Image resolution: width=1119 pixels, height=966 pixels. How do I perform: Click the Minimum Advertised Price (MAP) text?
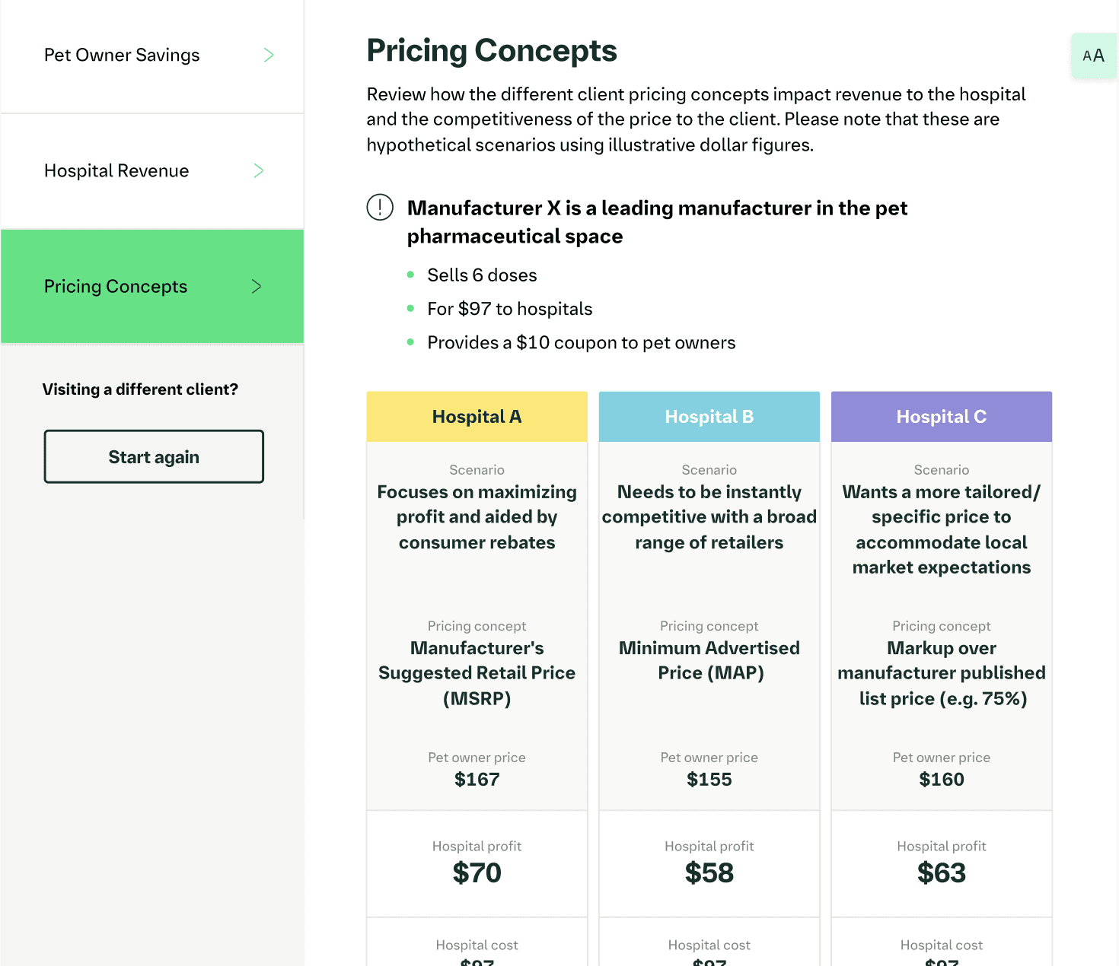(709, 660)
